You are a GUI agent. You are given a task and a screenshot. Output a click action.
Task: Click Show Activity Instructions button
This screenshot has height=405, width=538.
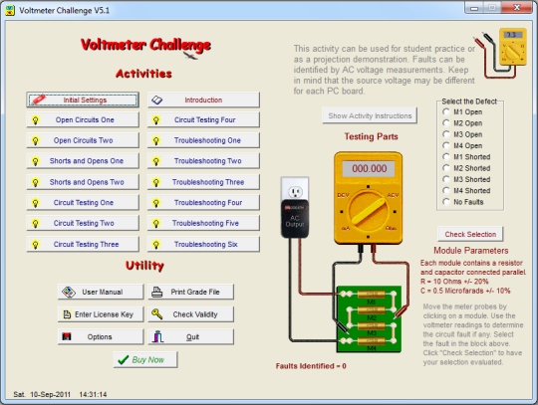coord(370,115)
